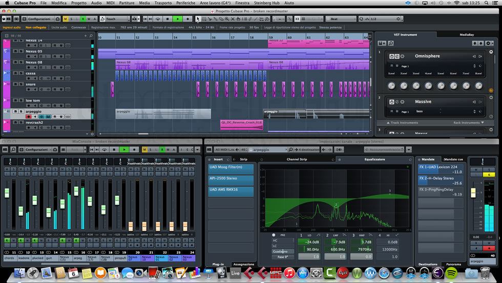Open the Touch automation mode dropdown
Screen dimensions: 502x283
point(115,19)
